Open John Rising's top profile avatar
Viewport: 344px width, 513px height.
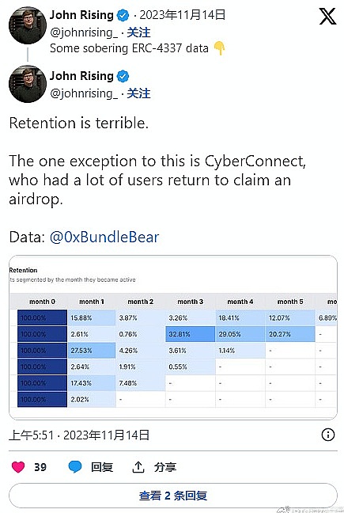pos(28,25)
